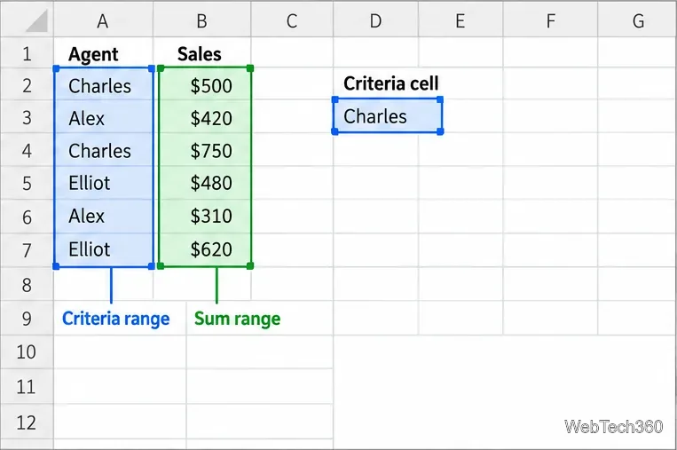Click the Criteria cell label
Viewport: 677px width, 450px height.
(x=390, y=83)
